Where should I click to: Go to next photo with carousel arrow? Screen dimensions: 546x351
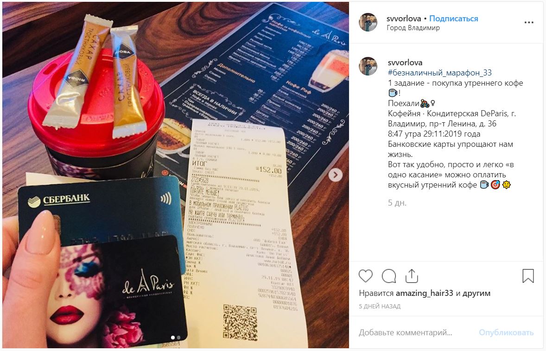[335, 175]
